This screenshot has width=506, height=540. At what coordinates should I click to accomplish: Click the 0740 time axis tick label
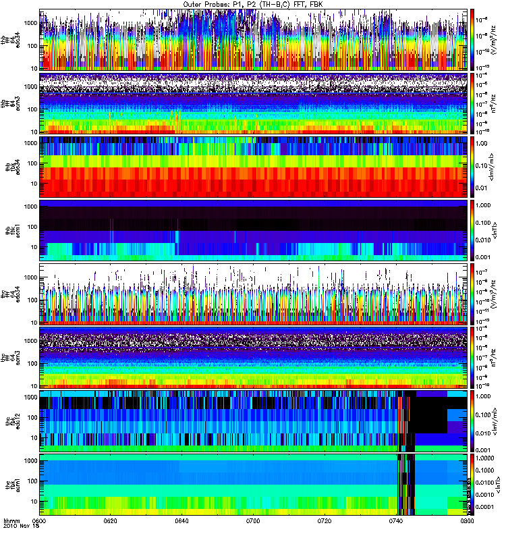coord(395,521)
